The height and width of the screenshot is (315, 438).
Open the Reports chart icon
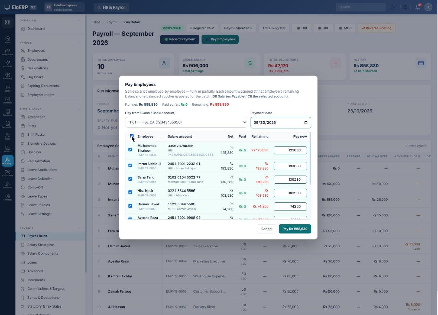coord(7,149)
